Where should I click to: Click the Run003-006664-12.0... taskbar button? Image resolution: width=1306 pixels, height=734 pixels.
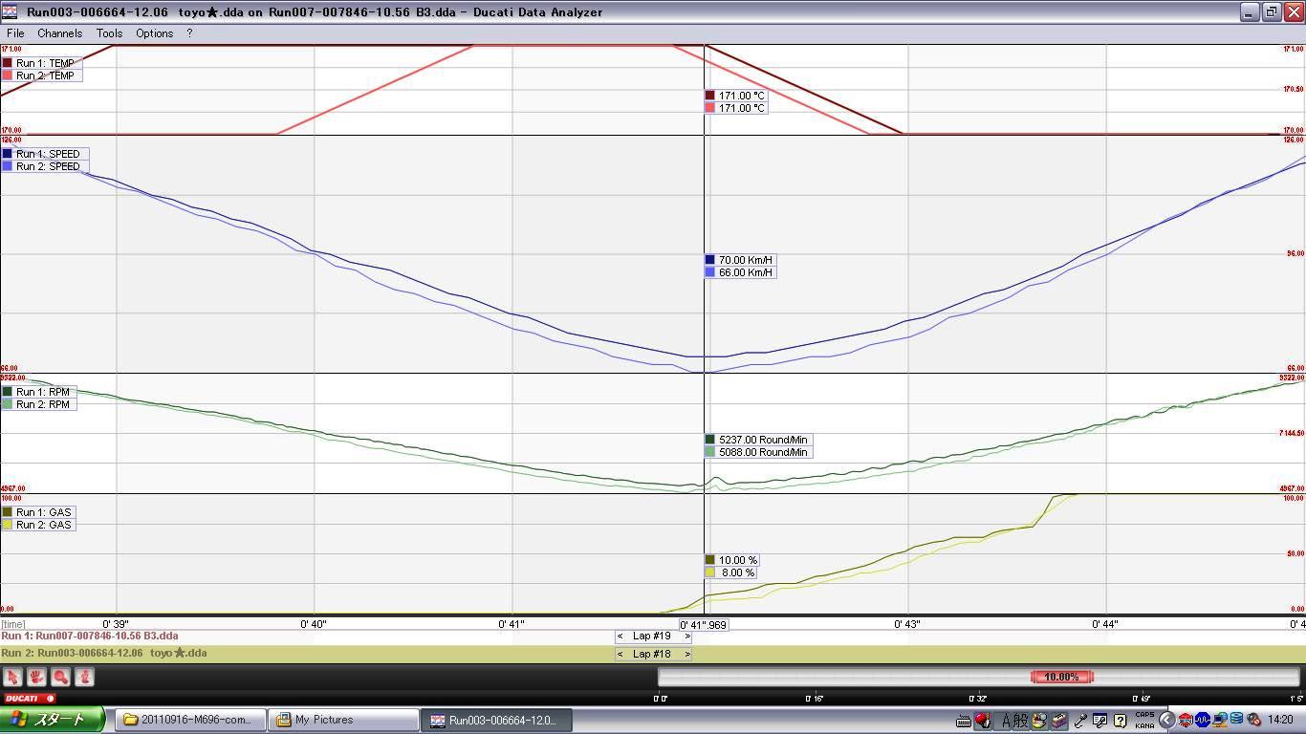click(497, 720)
